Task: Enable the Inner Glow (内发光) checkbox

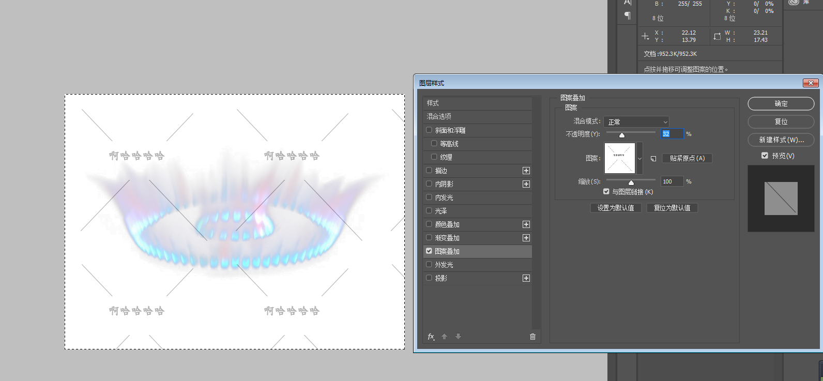Action: coord(429,197)
